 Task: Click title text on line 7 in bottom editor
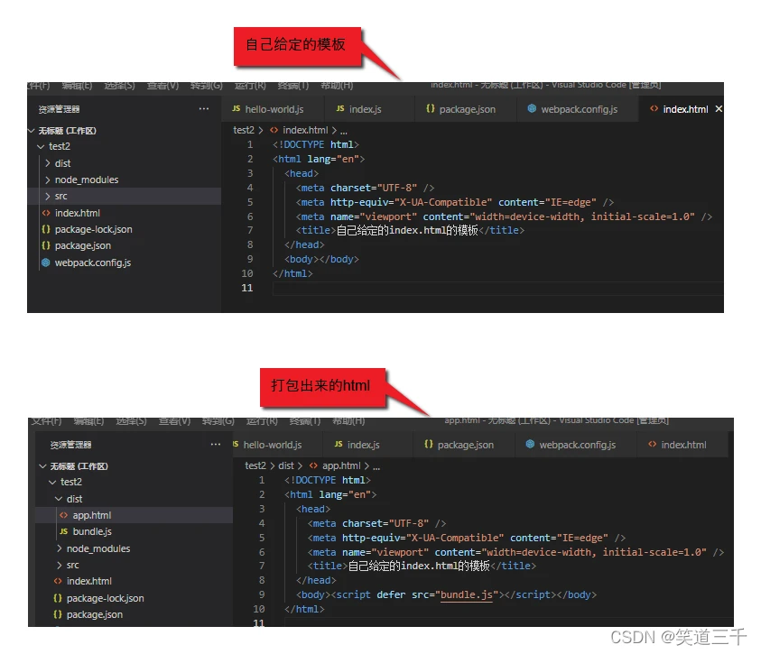pyautogui.click(x=420, y=566)
